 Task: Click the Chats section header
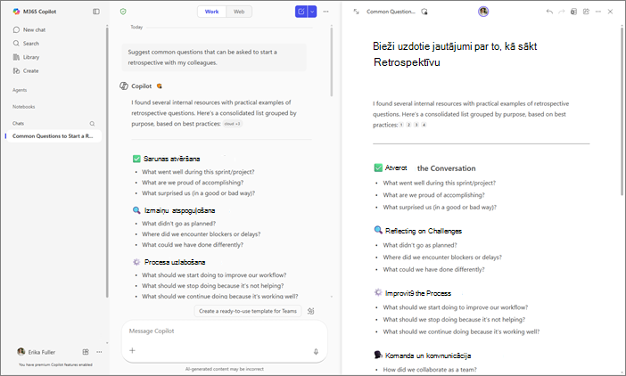18,124
